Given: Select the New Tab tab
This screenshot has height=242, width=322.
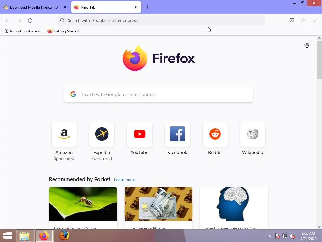Looking at the screenshot, I should pos(106,7).
